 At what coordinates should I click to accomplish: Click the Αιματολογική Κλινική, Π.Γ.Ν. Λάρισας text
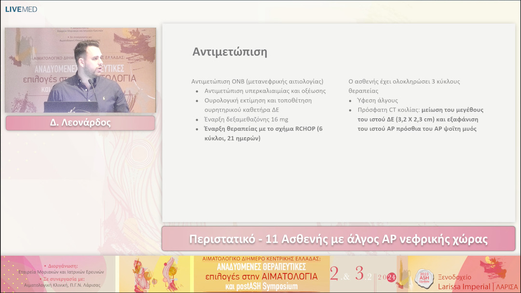[62, 285]
